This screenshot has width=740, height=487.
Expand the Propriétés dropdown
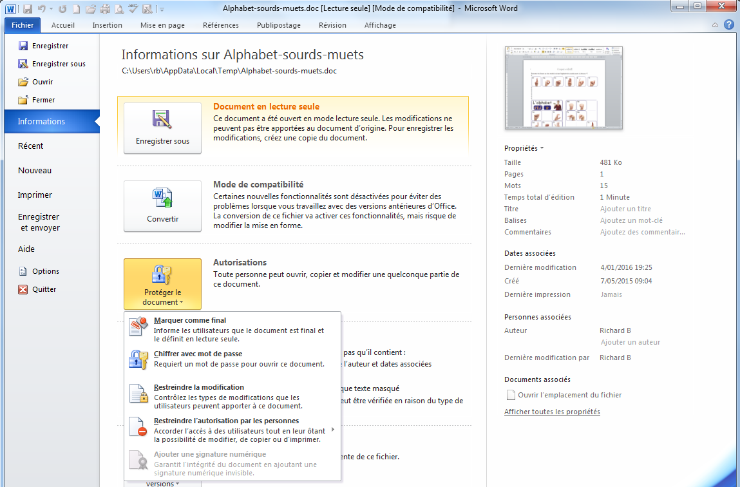524,148
